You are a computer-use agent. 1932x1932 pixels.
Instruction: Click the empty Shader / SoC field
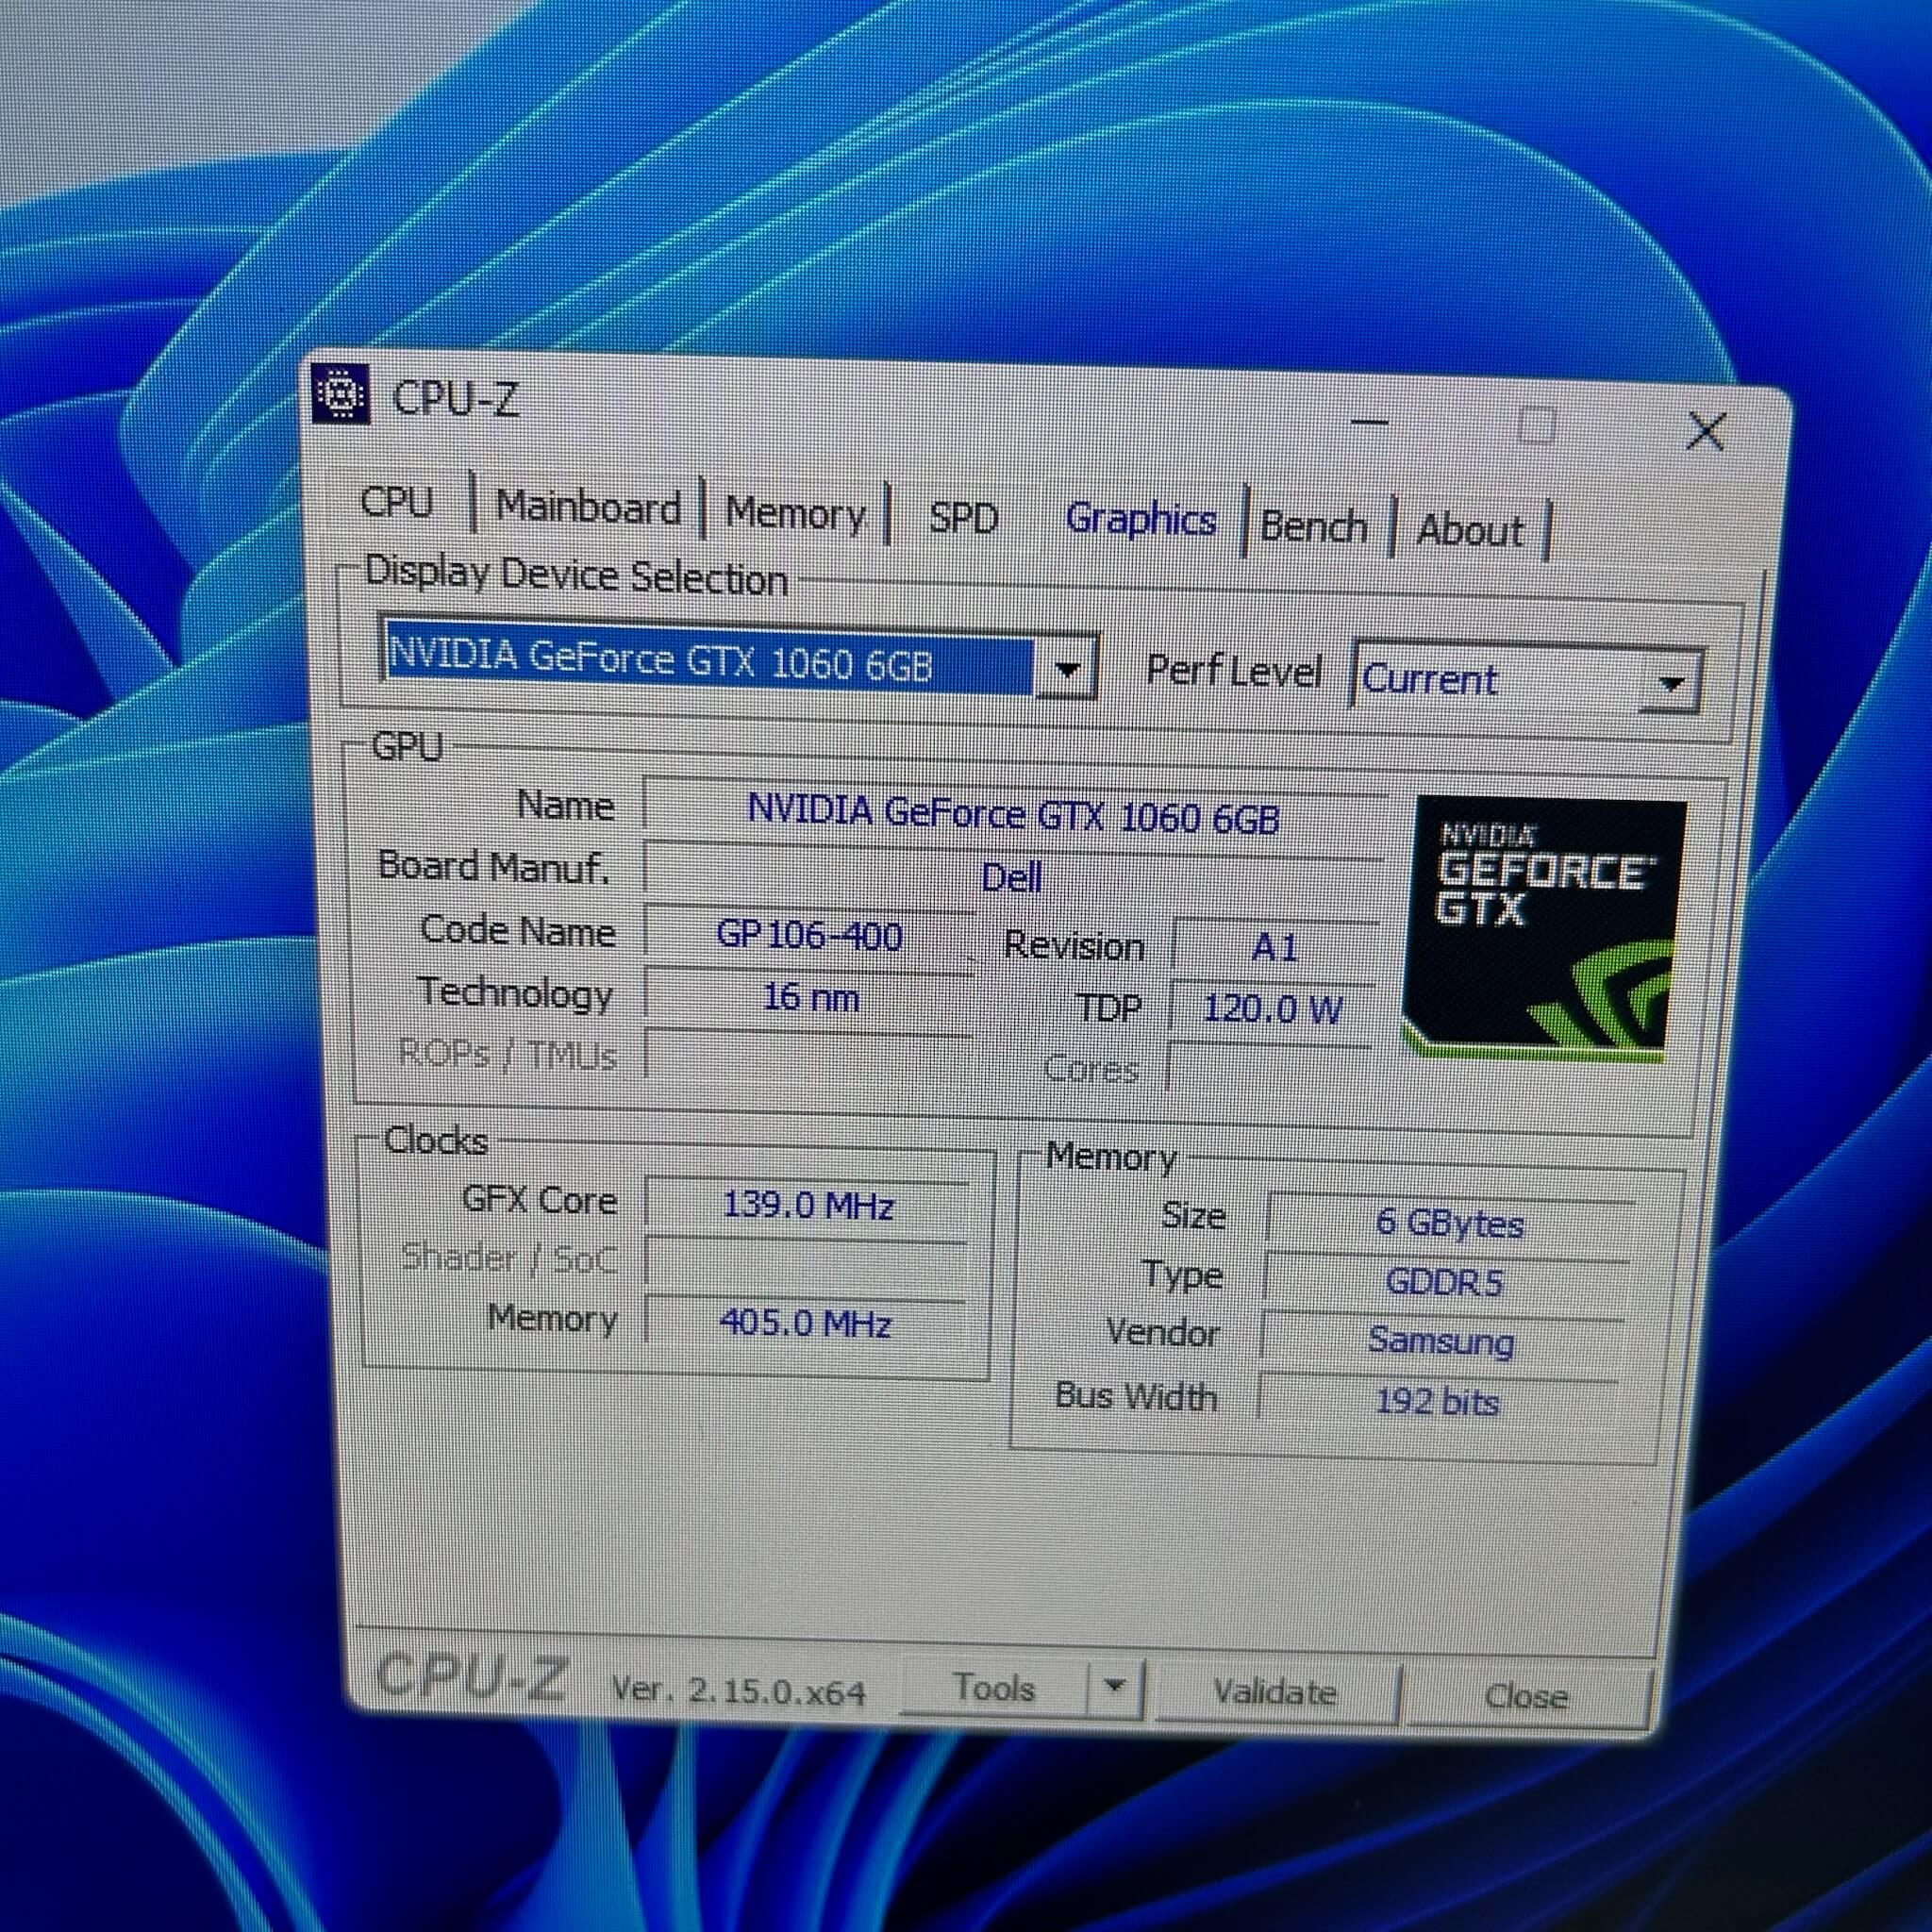806,1263
